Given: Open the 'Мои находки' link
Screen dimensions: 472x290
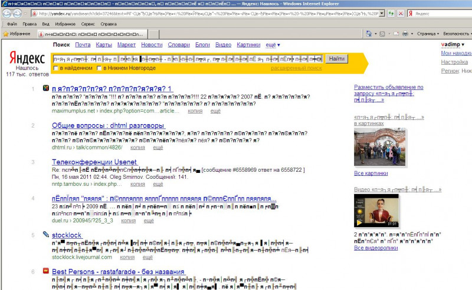Looking at the screenshot, I should 456,53.
